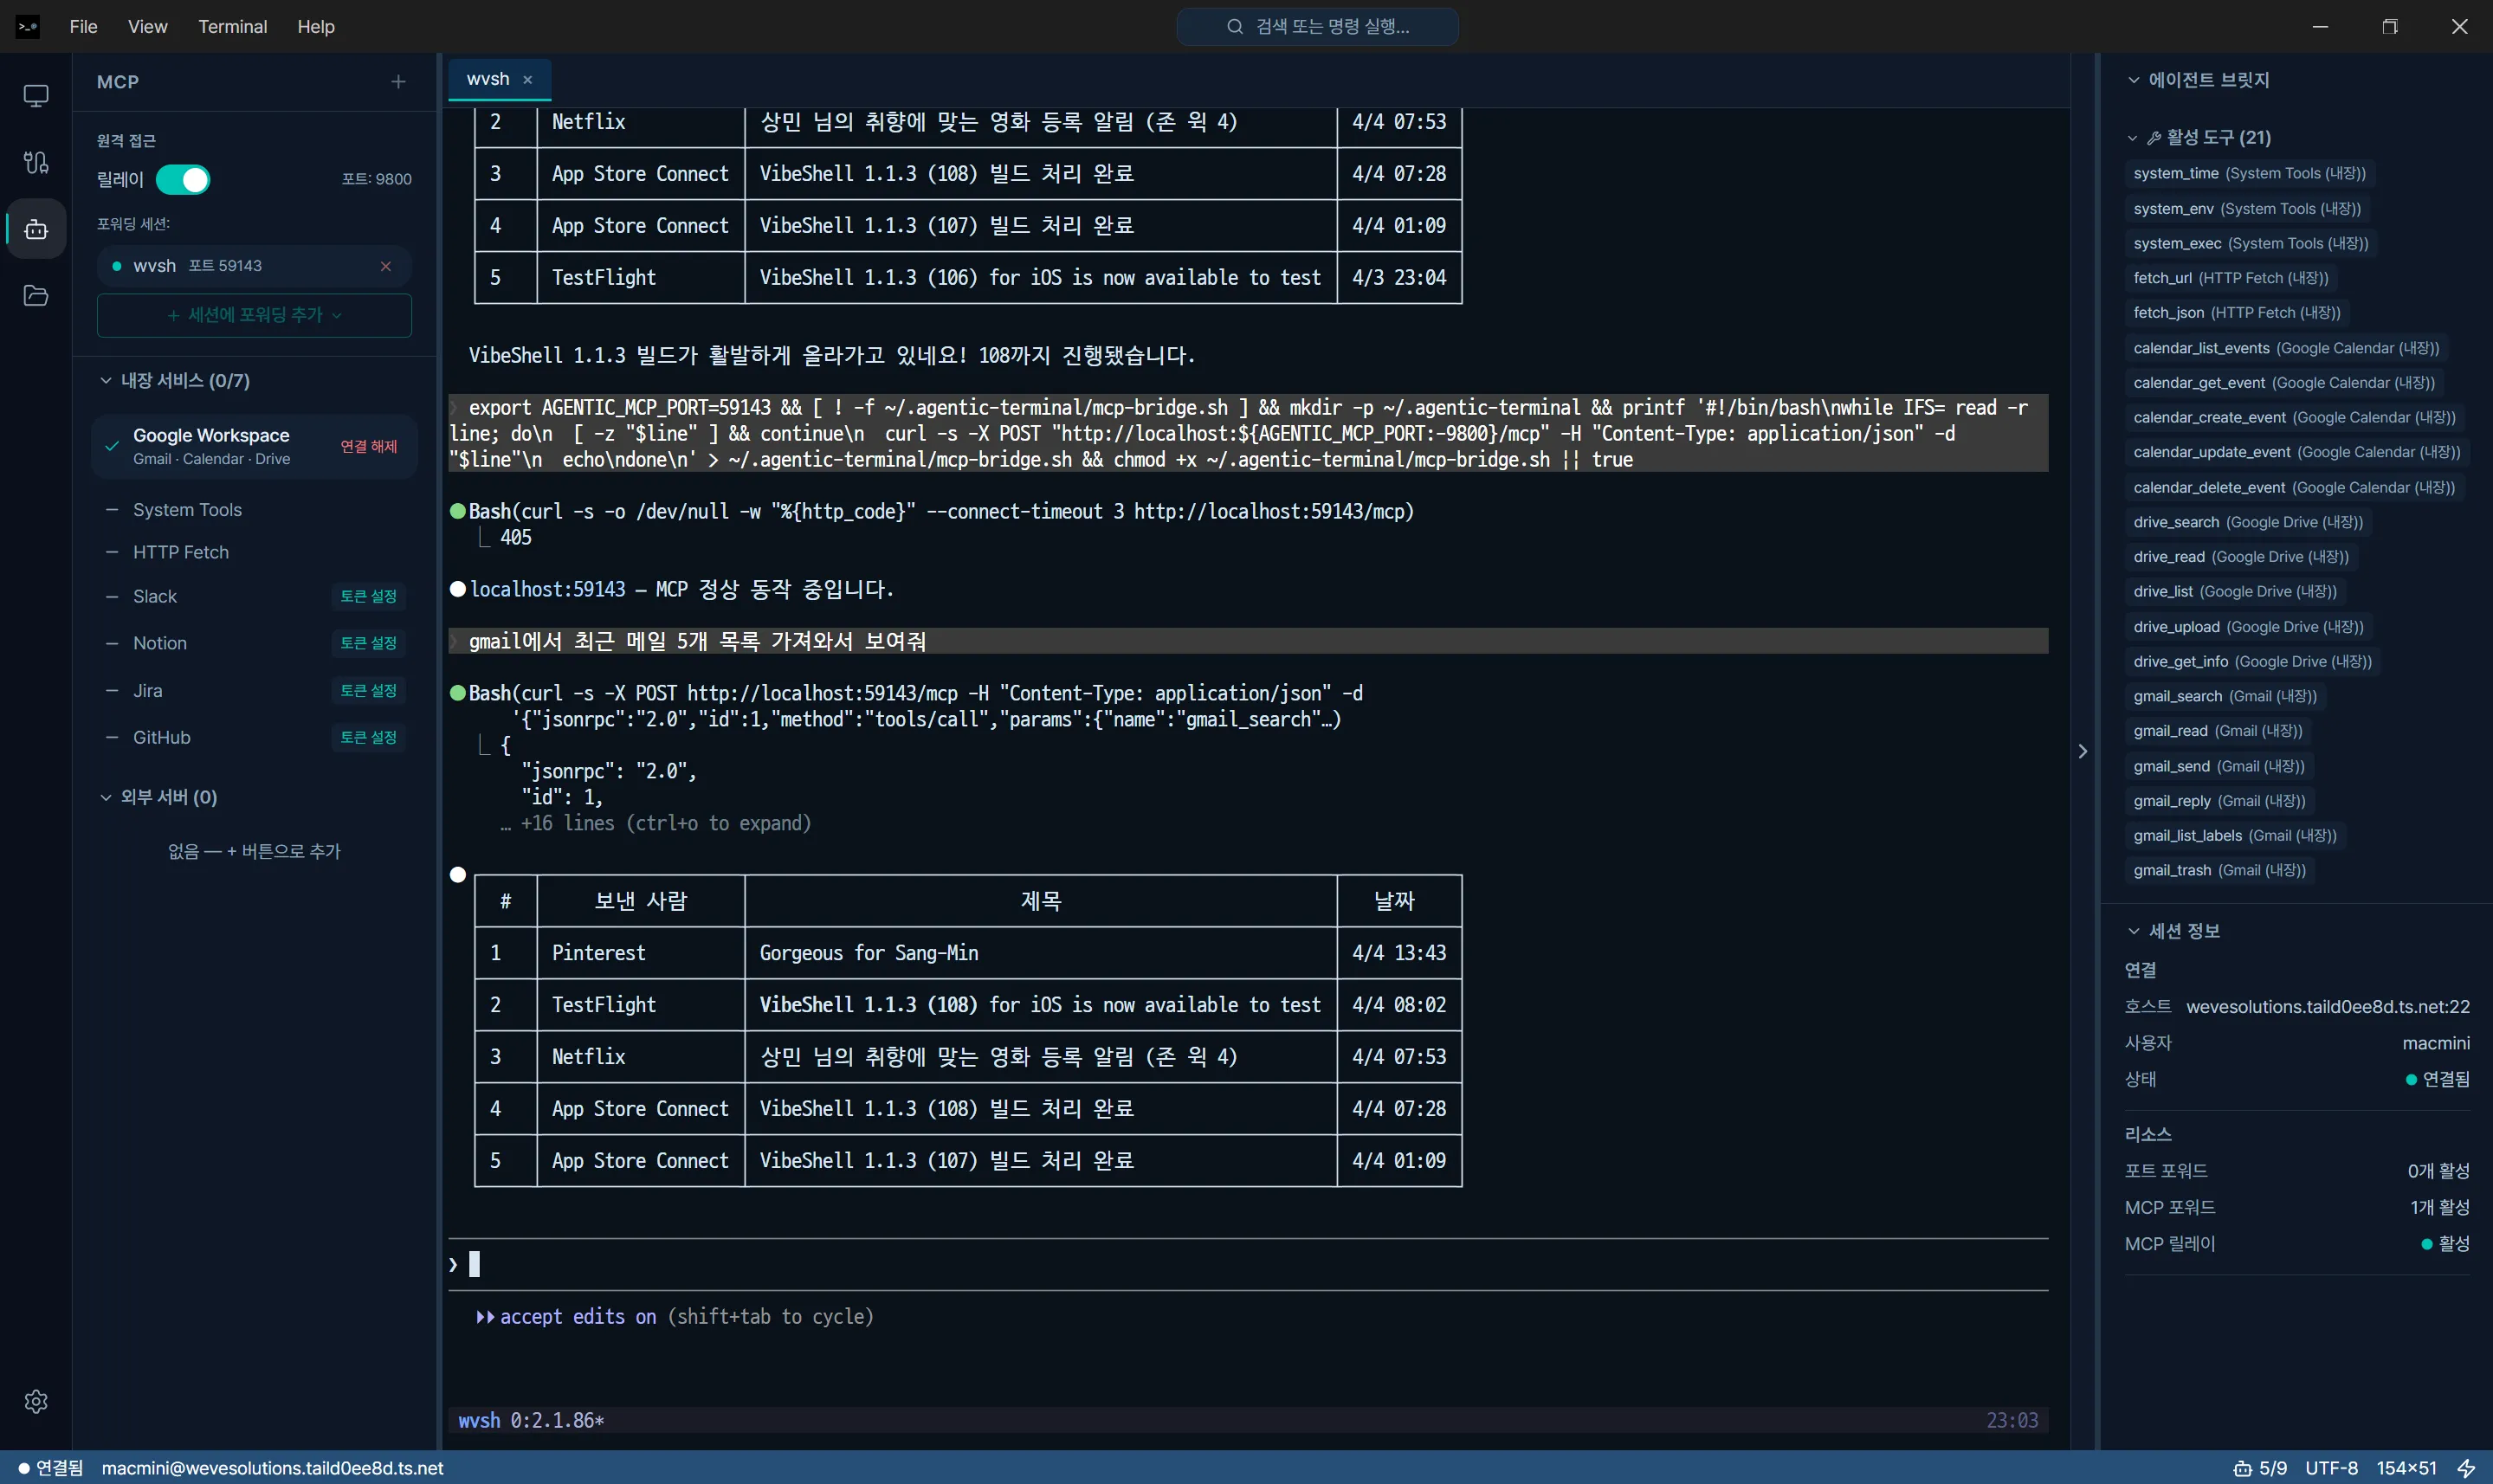Remove wvsh forwarding session with red X

[385, 266]
